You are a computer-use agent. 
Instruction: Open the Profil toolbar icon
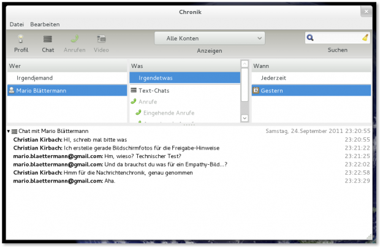click(x=21, y=39)
